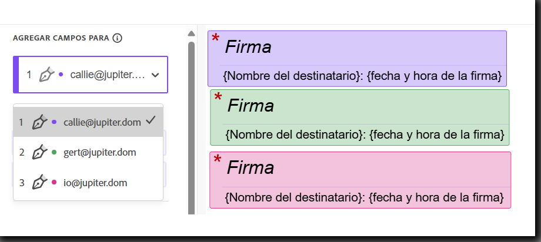Click the red asterisk on the pink Firma field

point(218,160)
